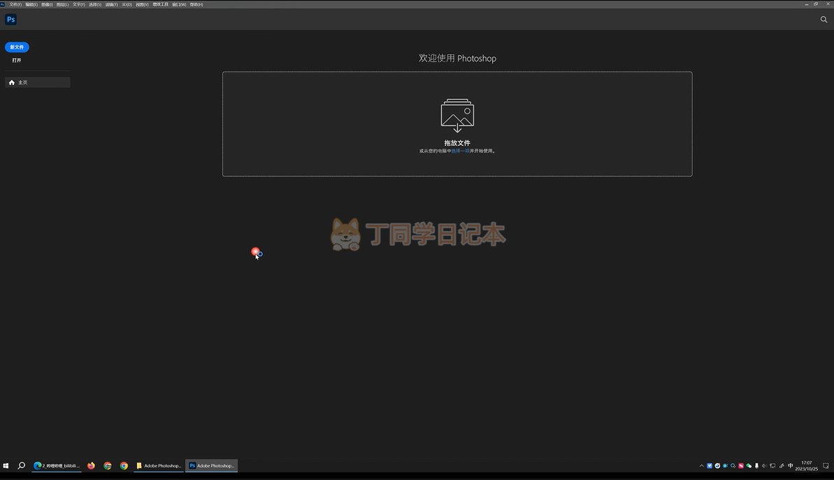Screen dimensions: 834x480
Task: Open the 增效工具 menu
Action: point(161,4)
